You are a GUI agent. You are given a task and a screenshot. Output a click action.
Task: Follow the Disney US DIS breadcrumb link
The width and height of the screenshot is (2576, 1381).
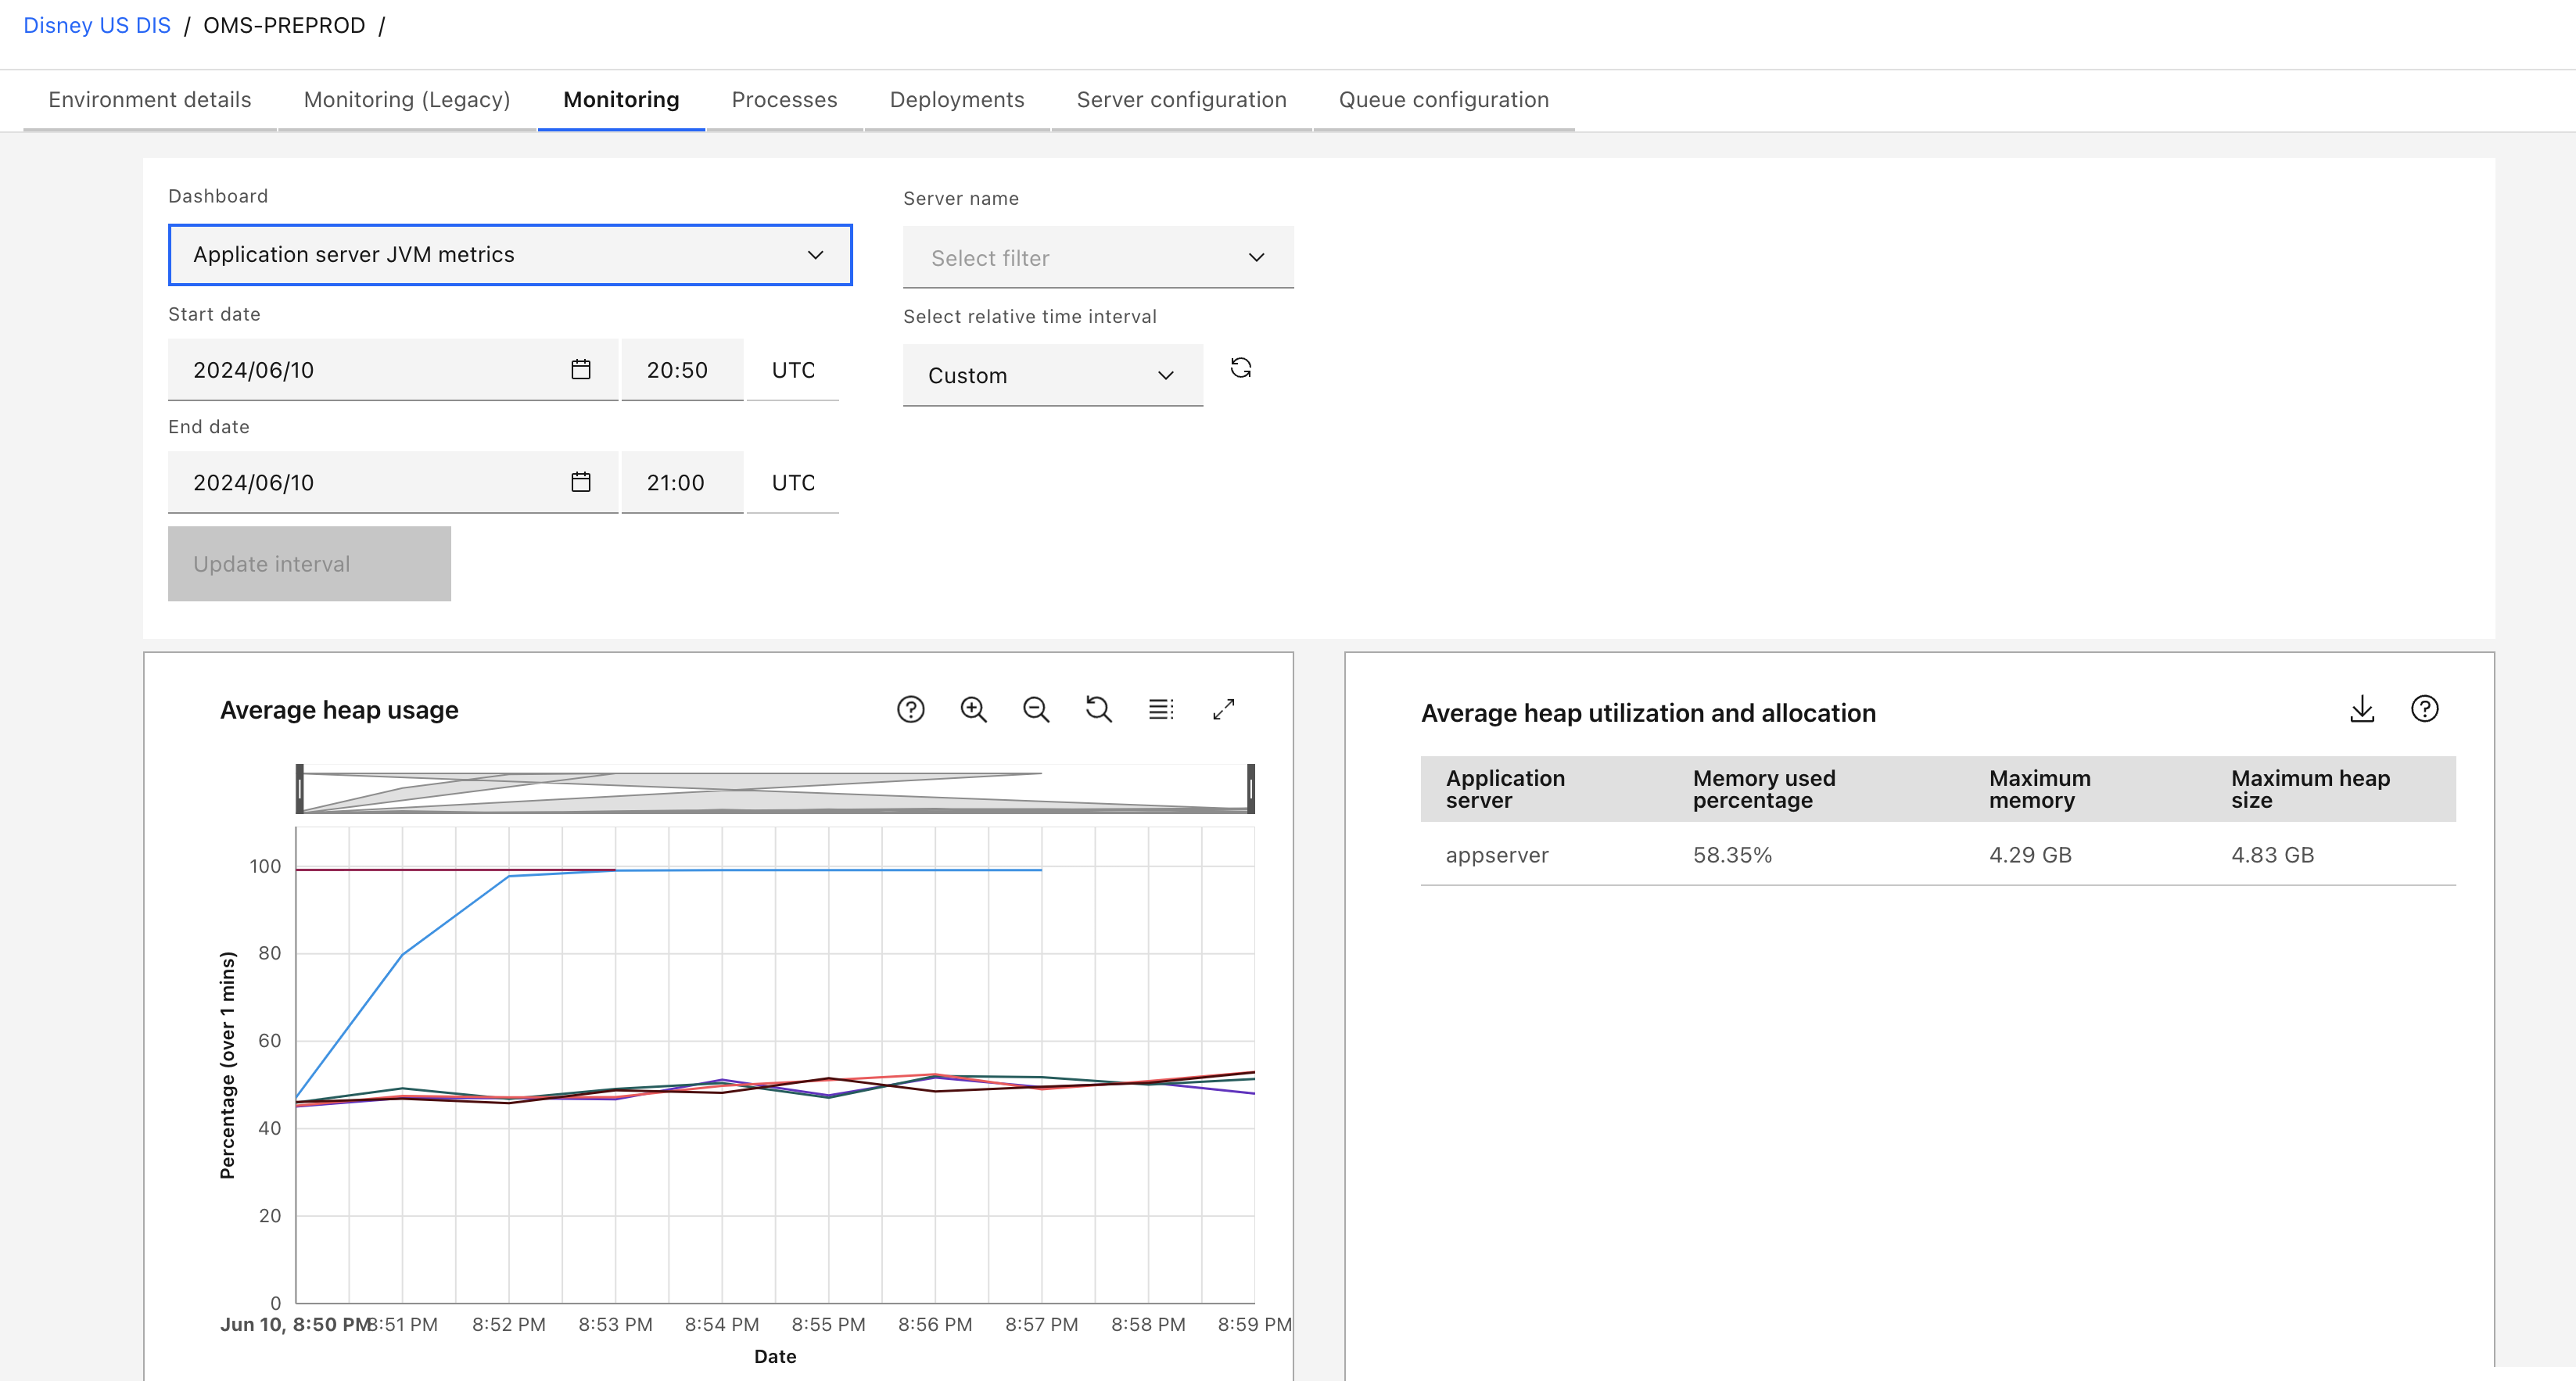(x=97, y=25)
